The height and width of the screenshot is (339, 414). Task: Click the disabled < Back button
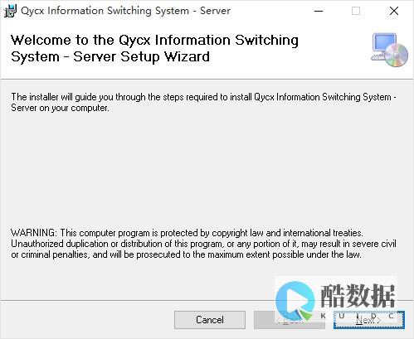coord(290,320)
